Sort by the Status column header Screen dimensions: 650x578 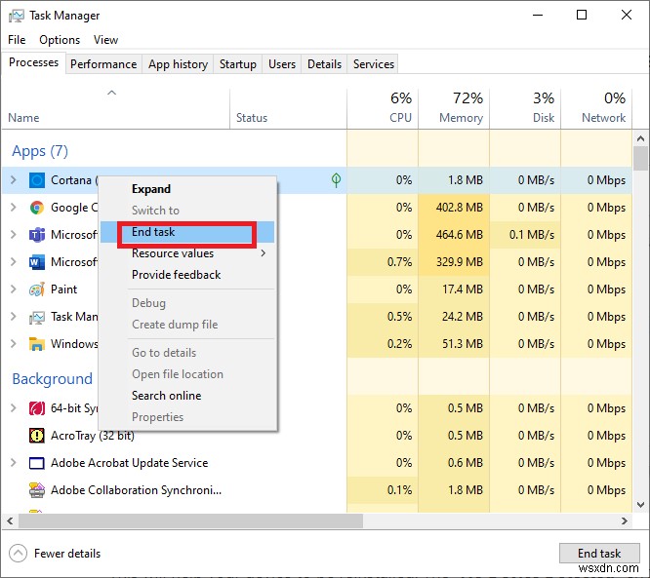click(x=288, y=109)
